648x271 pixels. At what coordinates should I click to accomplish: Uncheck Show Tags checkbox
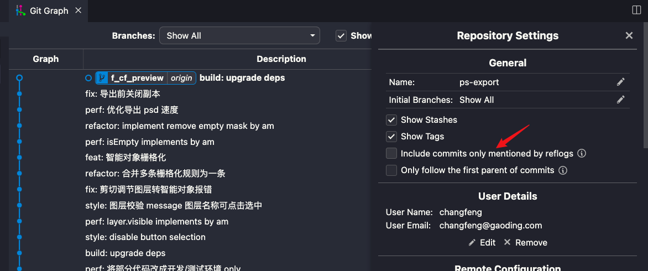pos(391,137)
